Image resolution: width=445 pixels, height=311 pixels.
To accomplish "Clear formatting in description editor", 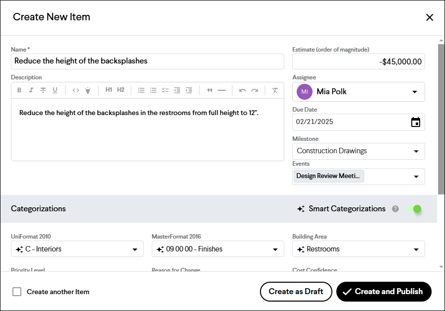I will (x=275, y=90).
